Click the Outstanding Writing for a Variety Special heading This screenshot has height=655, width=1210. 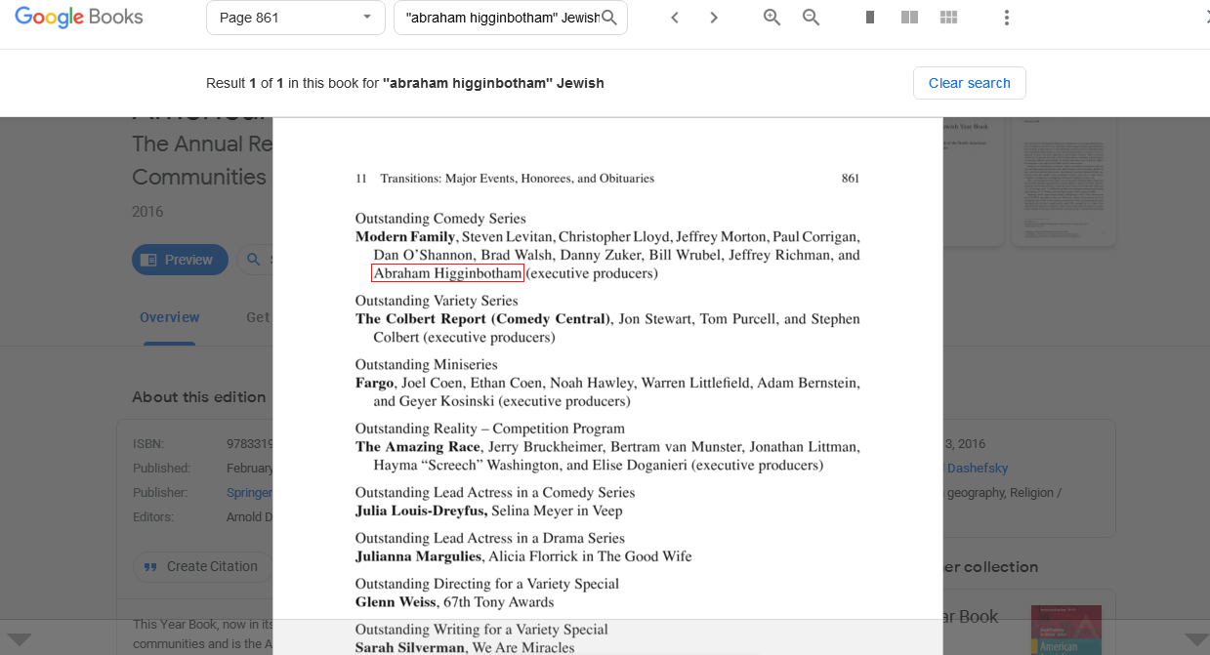click(x=481, y=630)
